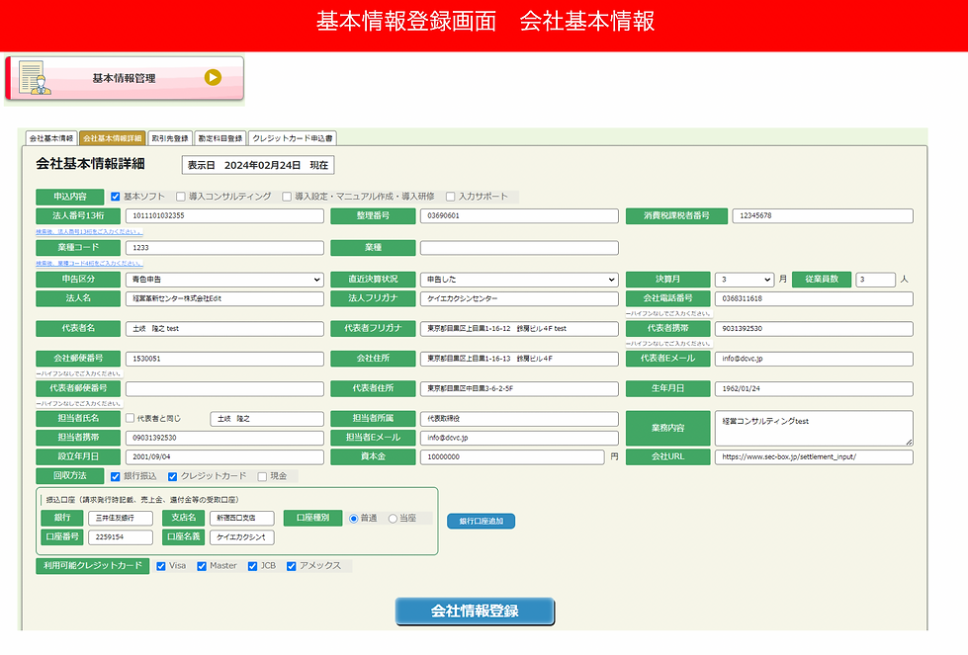Image resolution: width=968 pixels, height=655 pixels.
Task: Click 代表者フリガナ input field
Action: pos(519,329)
